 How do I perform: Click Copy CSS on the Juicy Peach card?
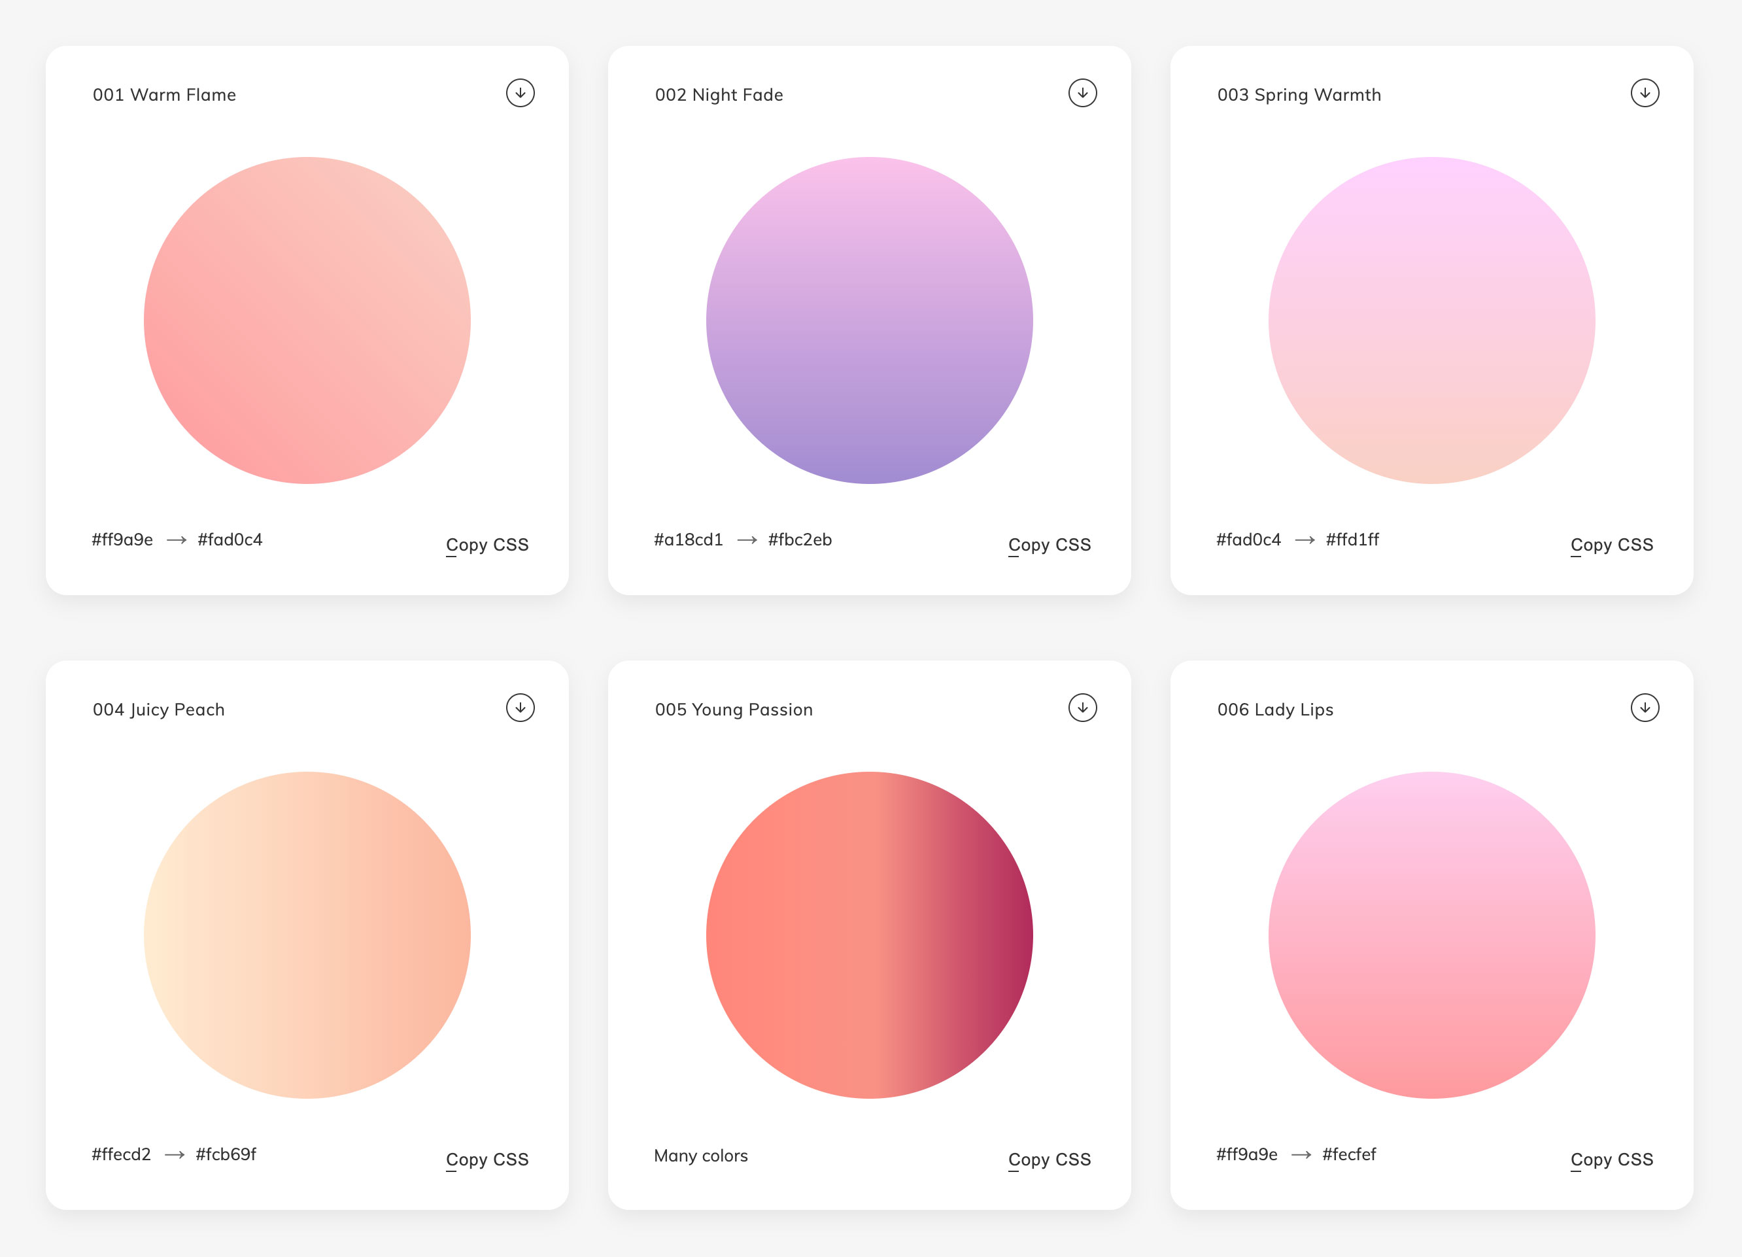pos(488,1160)
